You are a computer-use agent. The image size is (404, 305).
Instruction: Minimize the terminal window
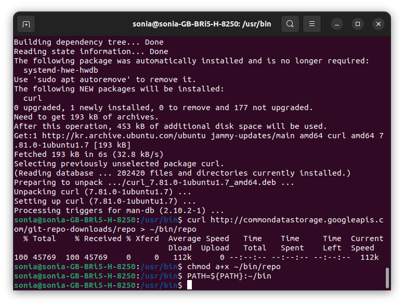point(337,24)
